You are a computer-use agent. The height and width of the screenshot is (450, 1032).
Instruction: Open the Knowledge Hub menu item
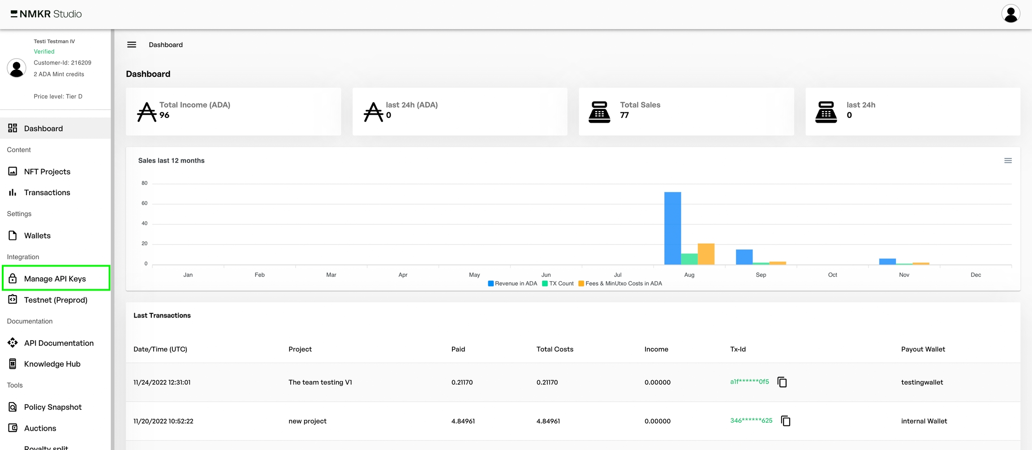click(x=52, y=364)
